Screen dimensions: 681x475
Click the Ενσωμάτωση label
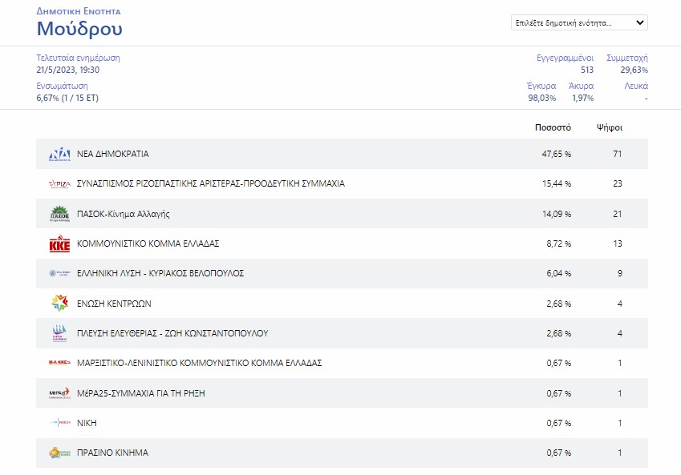click(62, 86)
